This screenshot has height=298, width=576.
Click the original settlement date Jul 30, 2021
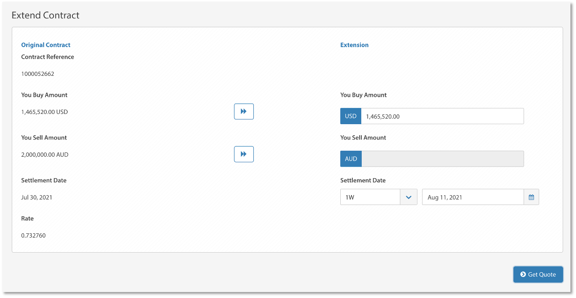[x=37, y=197]
